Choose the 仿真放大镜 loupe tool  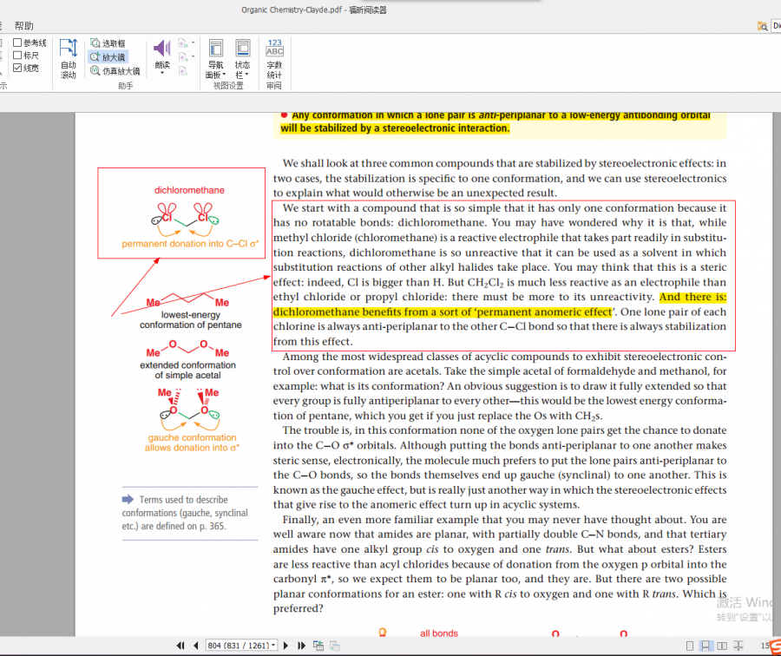[x=114, y=71]
